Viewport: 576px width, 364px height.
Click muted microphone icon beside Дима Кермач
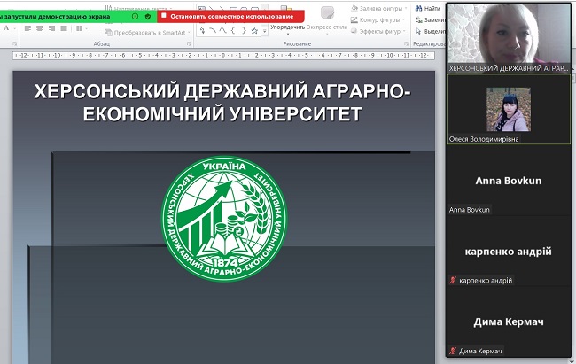(x=453, y=351)
